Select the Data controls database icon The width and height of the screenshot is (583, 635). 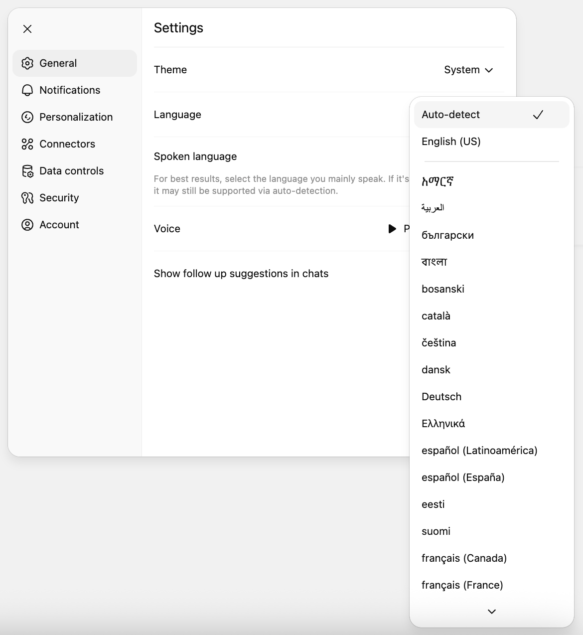point(27,170)
